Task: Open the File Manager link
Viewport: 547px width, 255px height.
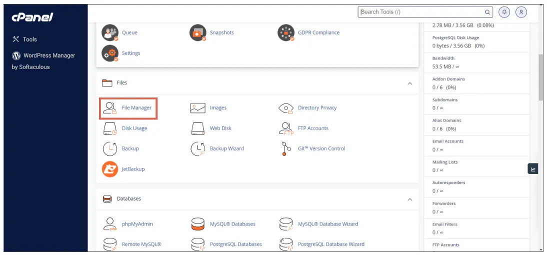Action: click(137, 108)
